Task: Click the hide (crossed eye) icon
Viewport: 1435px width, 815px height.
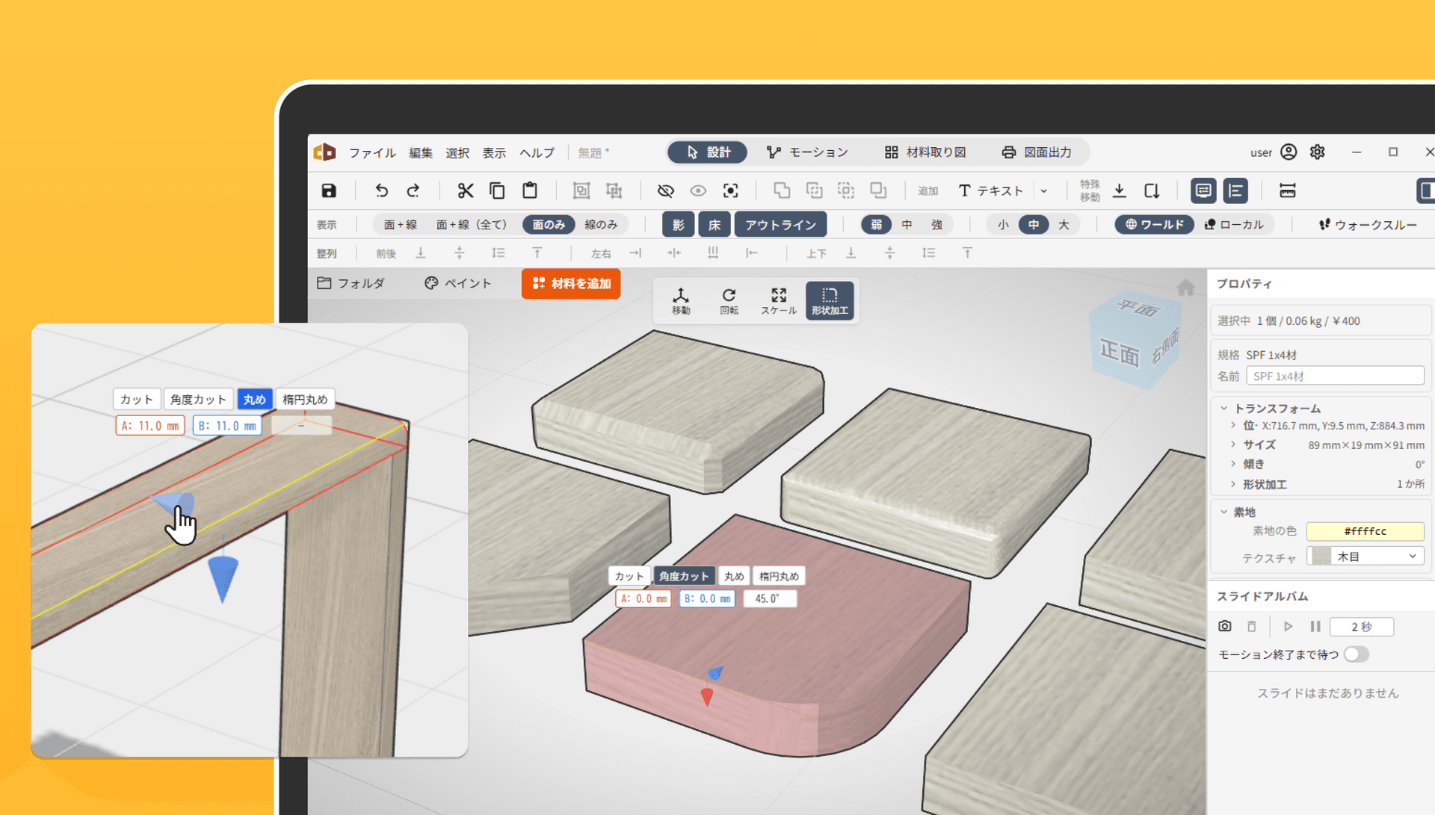Action: (665, 190)
